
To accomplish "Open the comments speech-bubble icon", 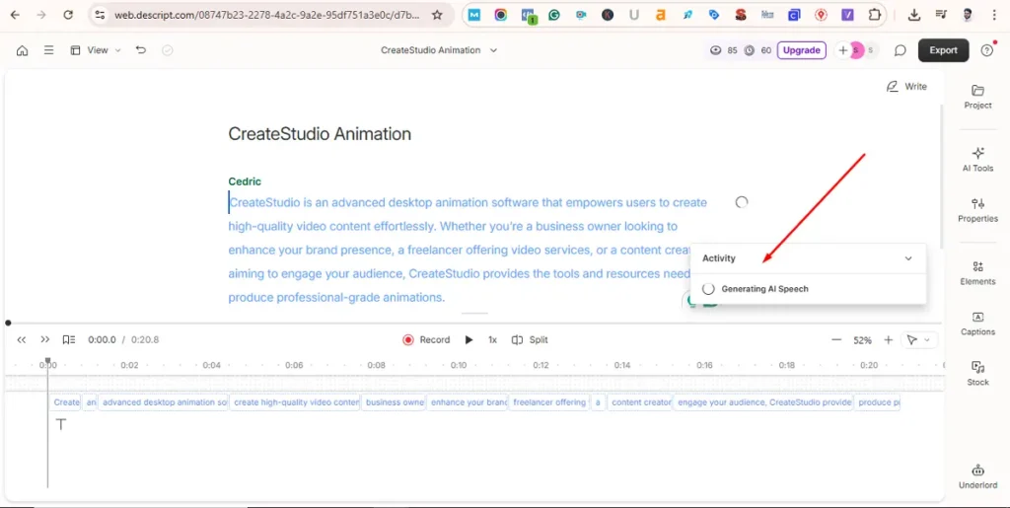I will [901, 50].
